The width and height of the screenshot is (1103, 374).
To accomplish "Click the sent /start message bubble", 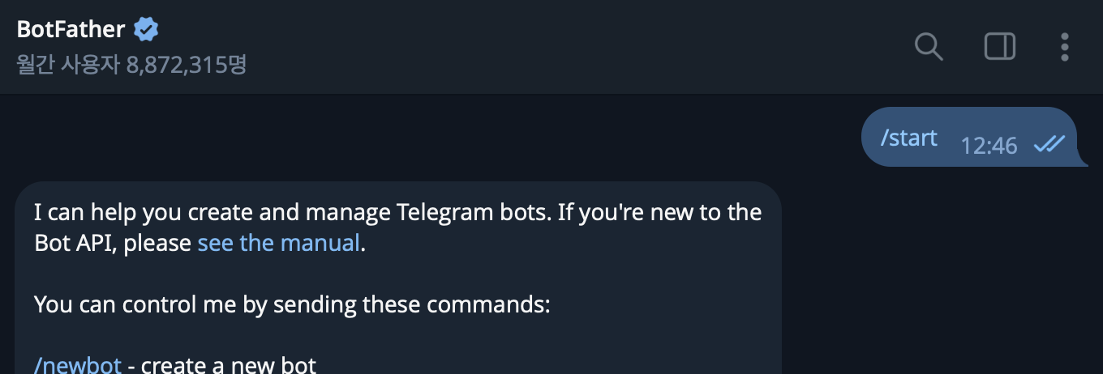I will 970,137.
